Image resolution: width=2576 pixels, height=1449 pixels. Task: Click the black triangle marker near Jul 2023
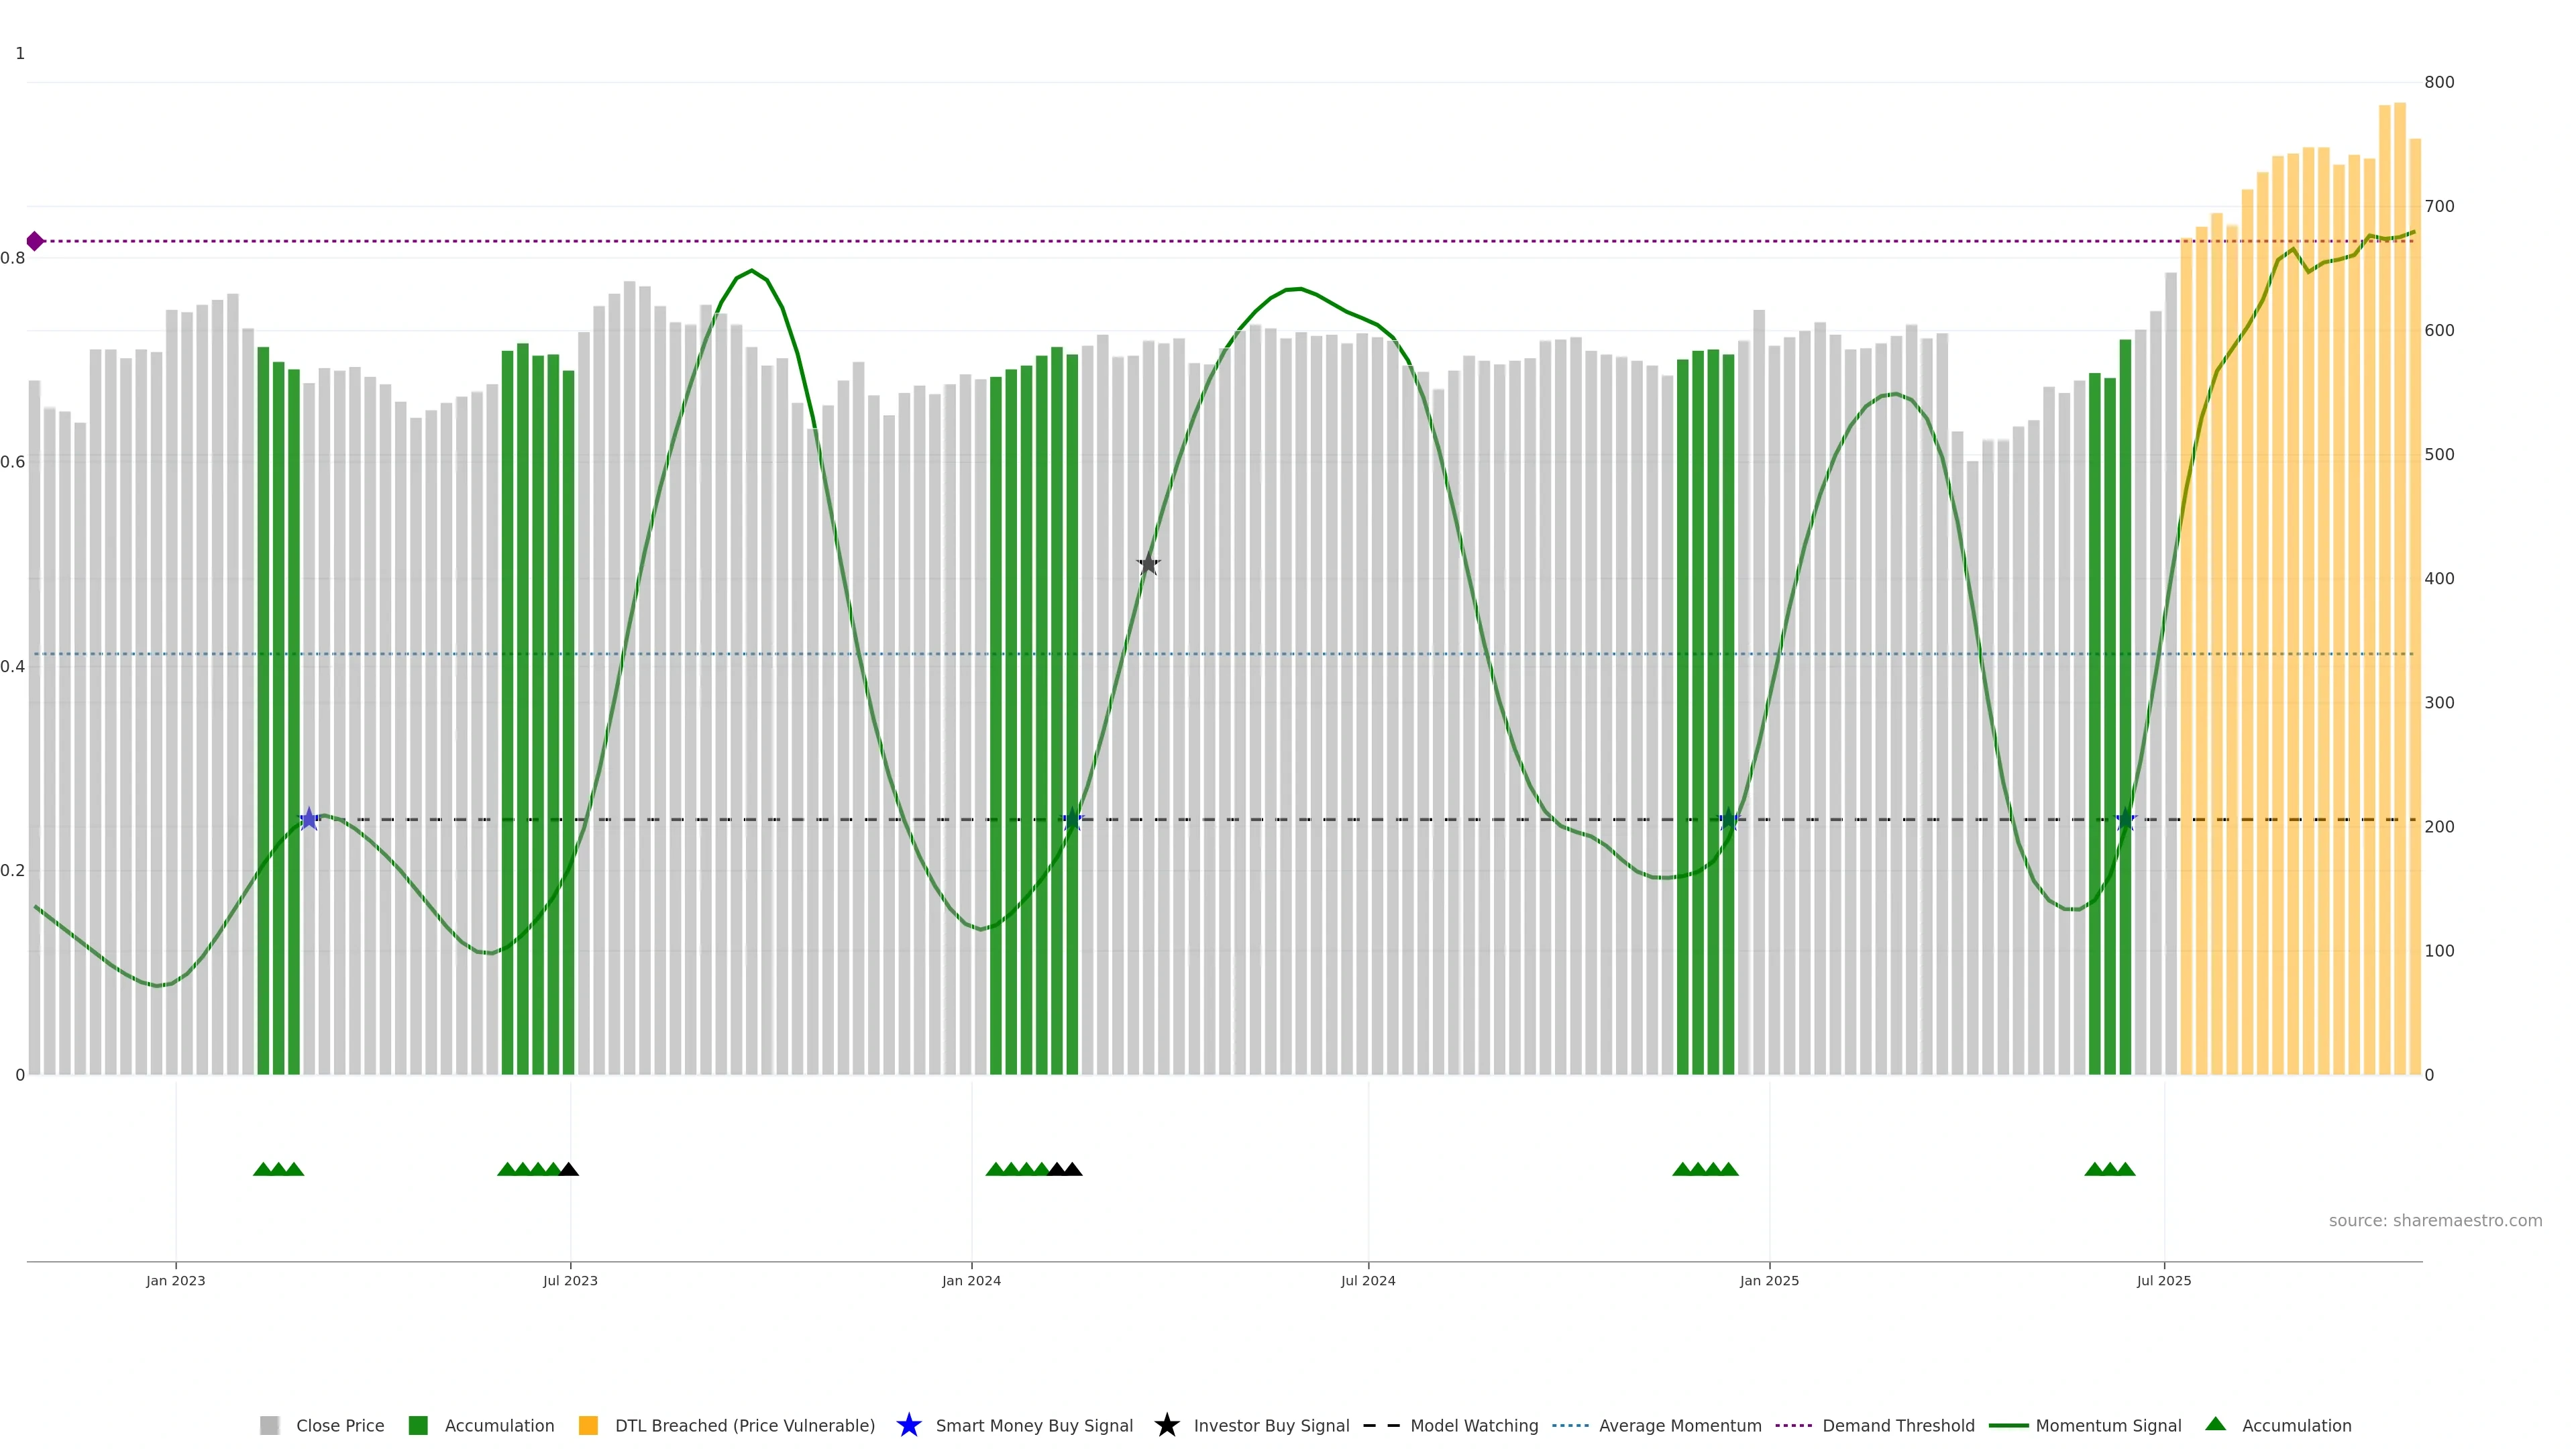(568, 1169)
